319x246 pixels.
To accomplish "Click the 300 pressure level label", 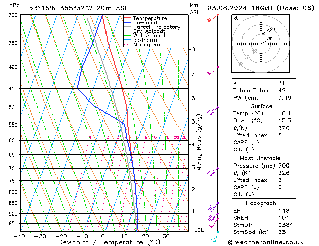I will tap(14, 15).
